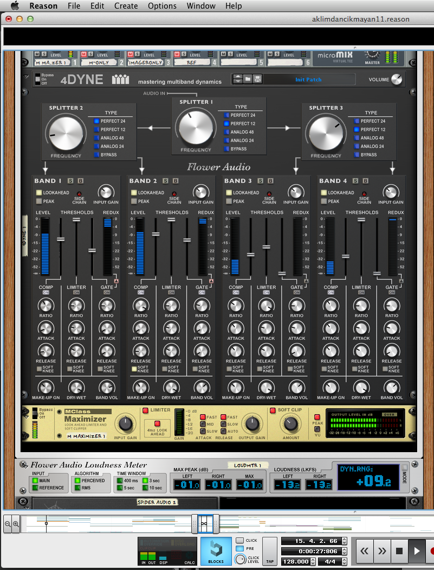Step through 4DYNE patches with the arrow selector
The width and height of the screenshot is (434, 570).
[238, 79]
